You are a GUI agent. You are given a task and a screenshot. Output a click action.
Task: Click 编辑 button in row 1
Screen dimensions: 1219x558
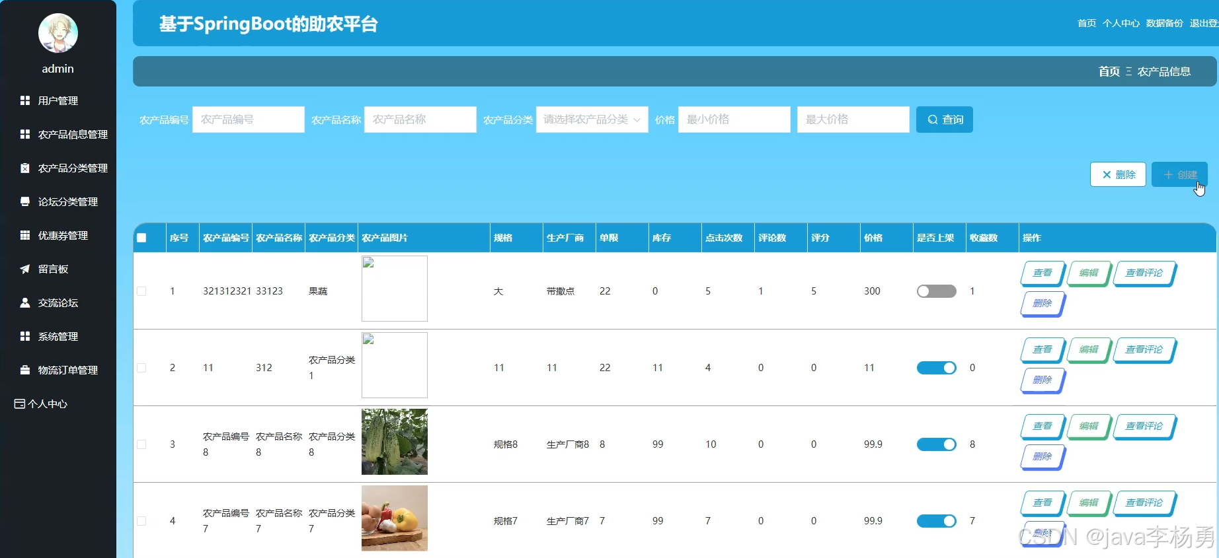click(x=1089, y=273)
